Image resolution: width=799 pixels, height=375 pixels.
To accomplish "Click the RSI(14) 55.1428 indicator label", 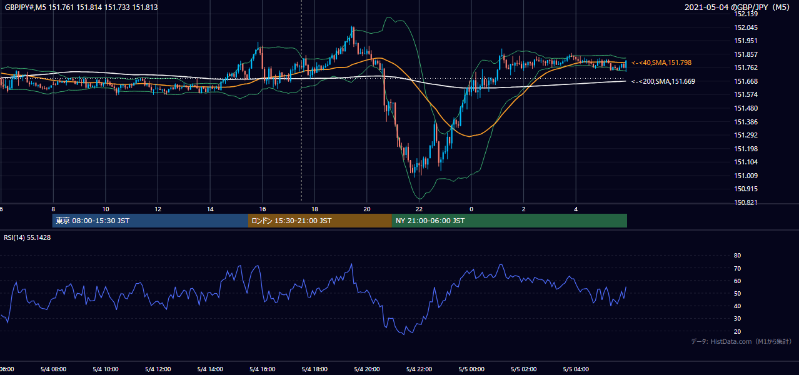I will pyautogui.click(x=28, y=237).
